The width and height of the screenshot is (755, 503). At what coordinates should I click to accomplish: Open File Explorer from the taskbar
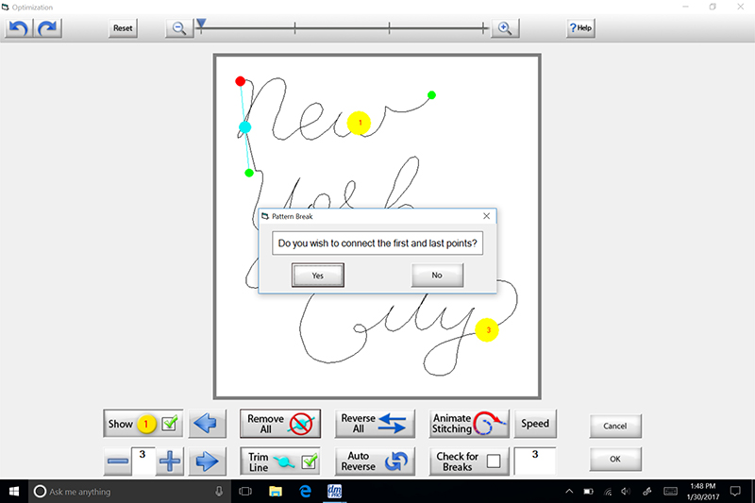pyautogui.click(x=277, y=492)
